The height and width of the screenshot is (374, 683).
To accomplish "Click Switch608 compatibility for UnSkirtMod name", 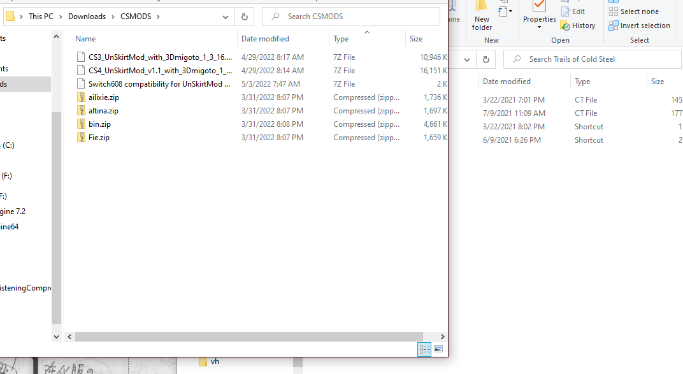I will [159, 83].
